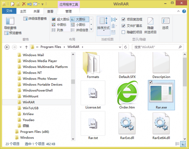Open the Navigation pane button
Viewport: 189px width, 149px height.
point(10,23)
